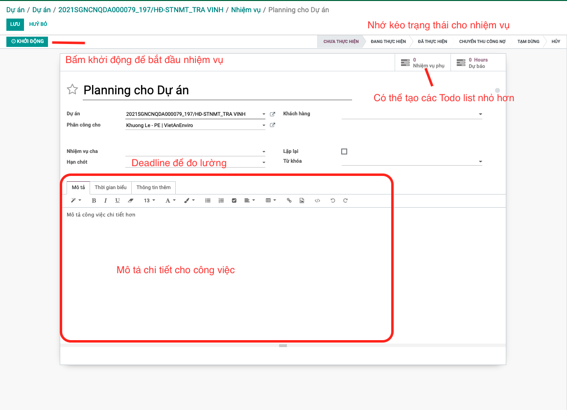Click into the Mô tả công việc text area

tap(283, 275)
